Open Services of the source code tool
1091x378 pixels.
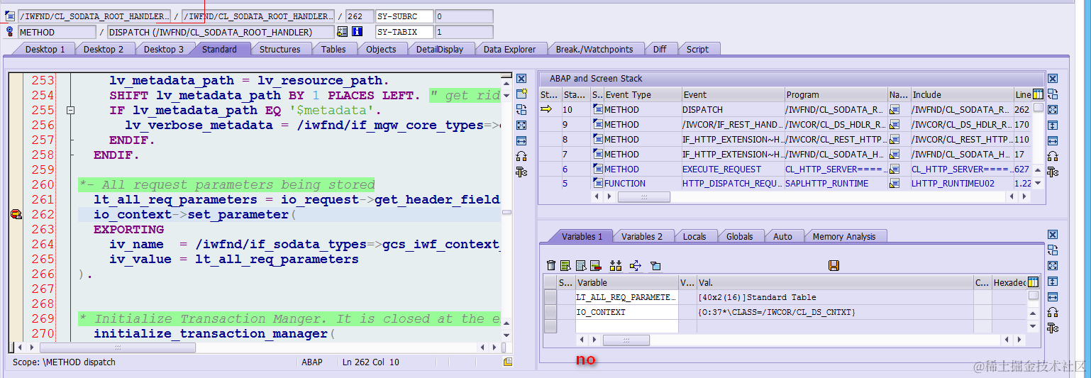[x=521, y=156]
